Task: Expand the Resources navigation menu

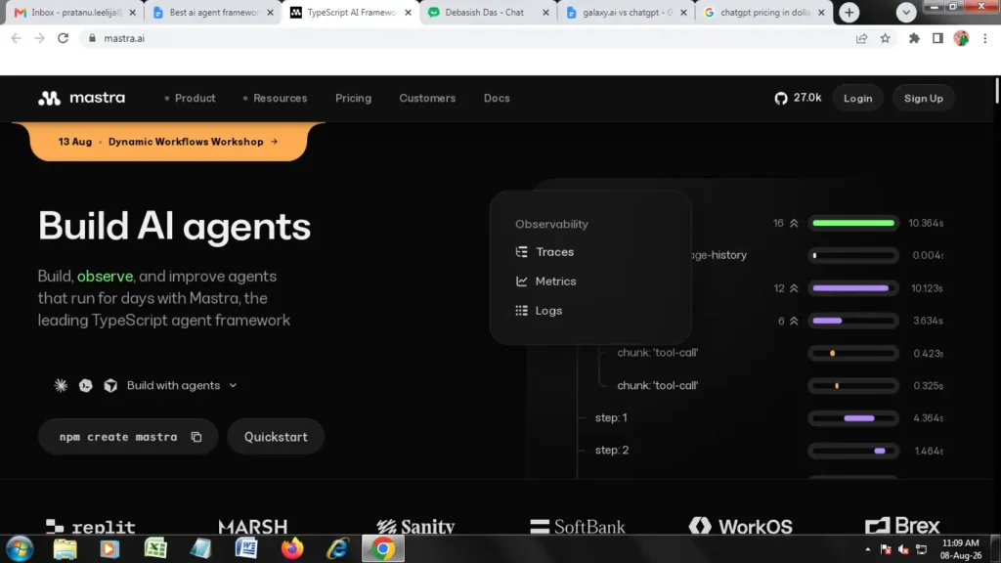Action: (x=275, y=99)
